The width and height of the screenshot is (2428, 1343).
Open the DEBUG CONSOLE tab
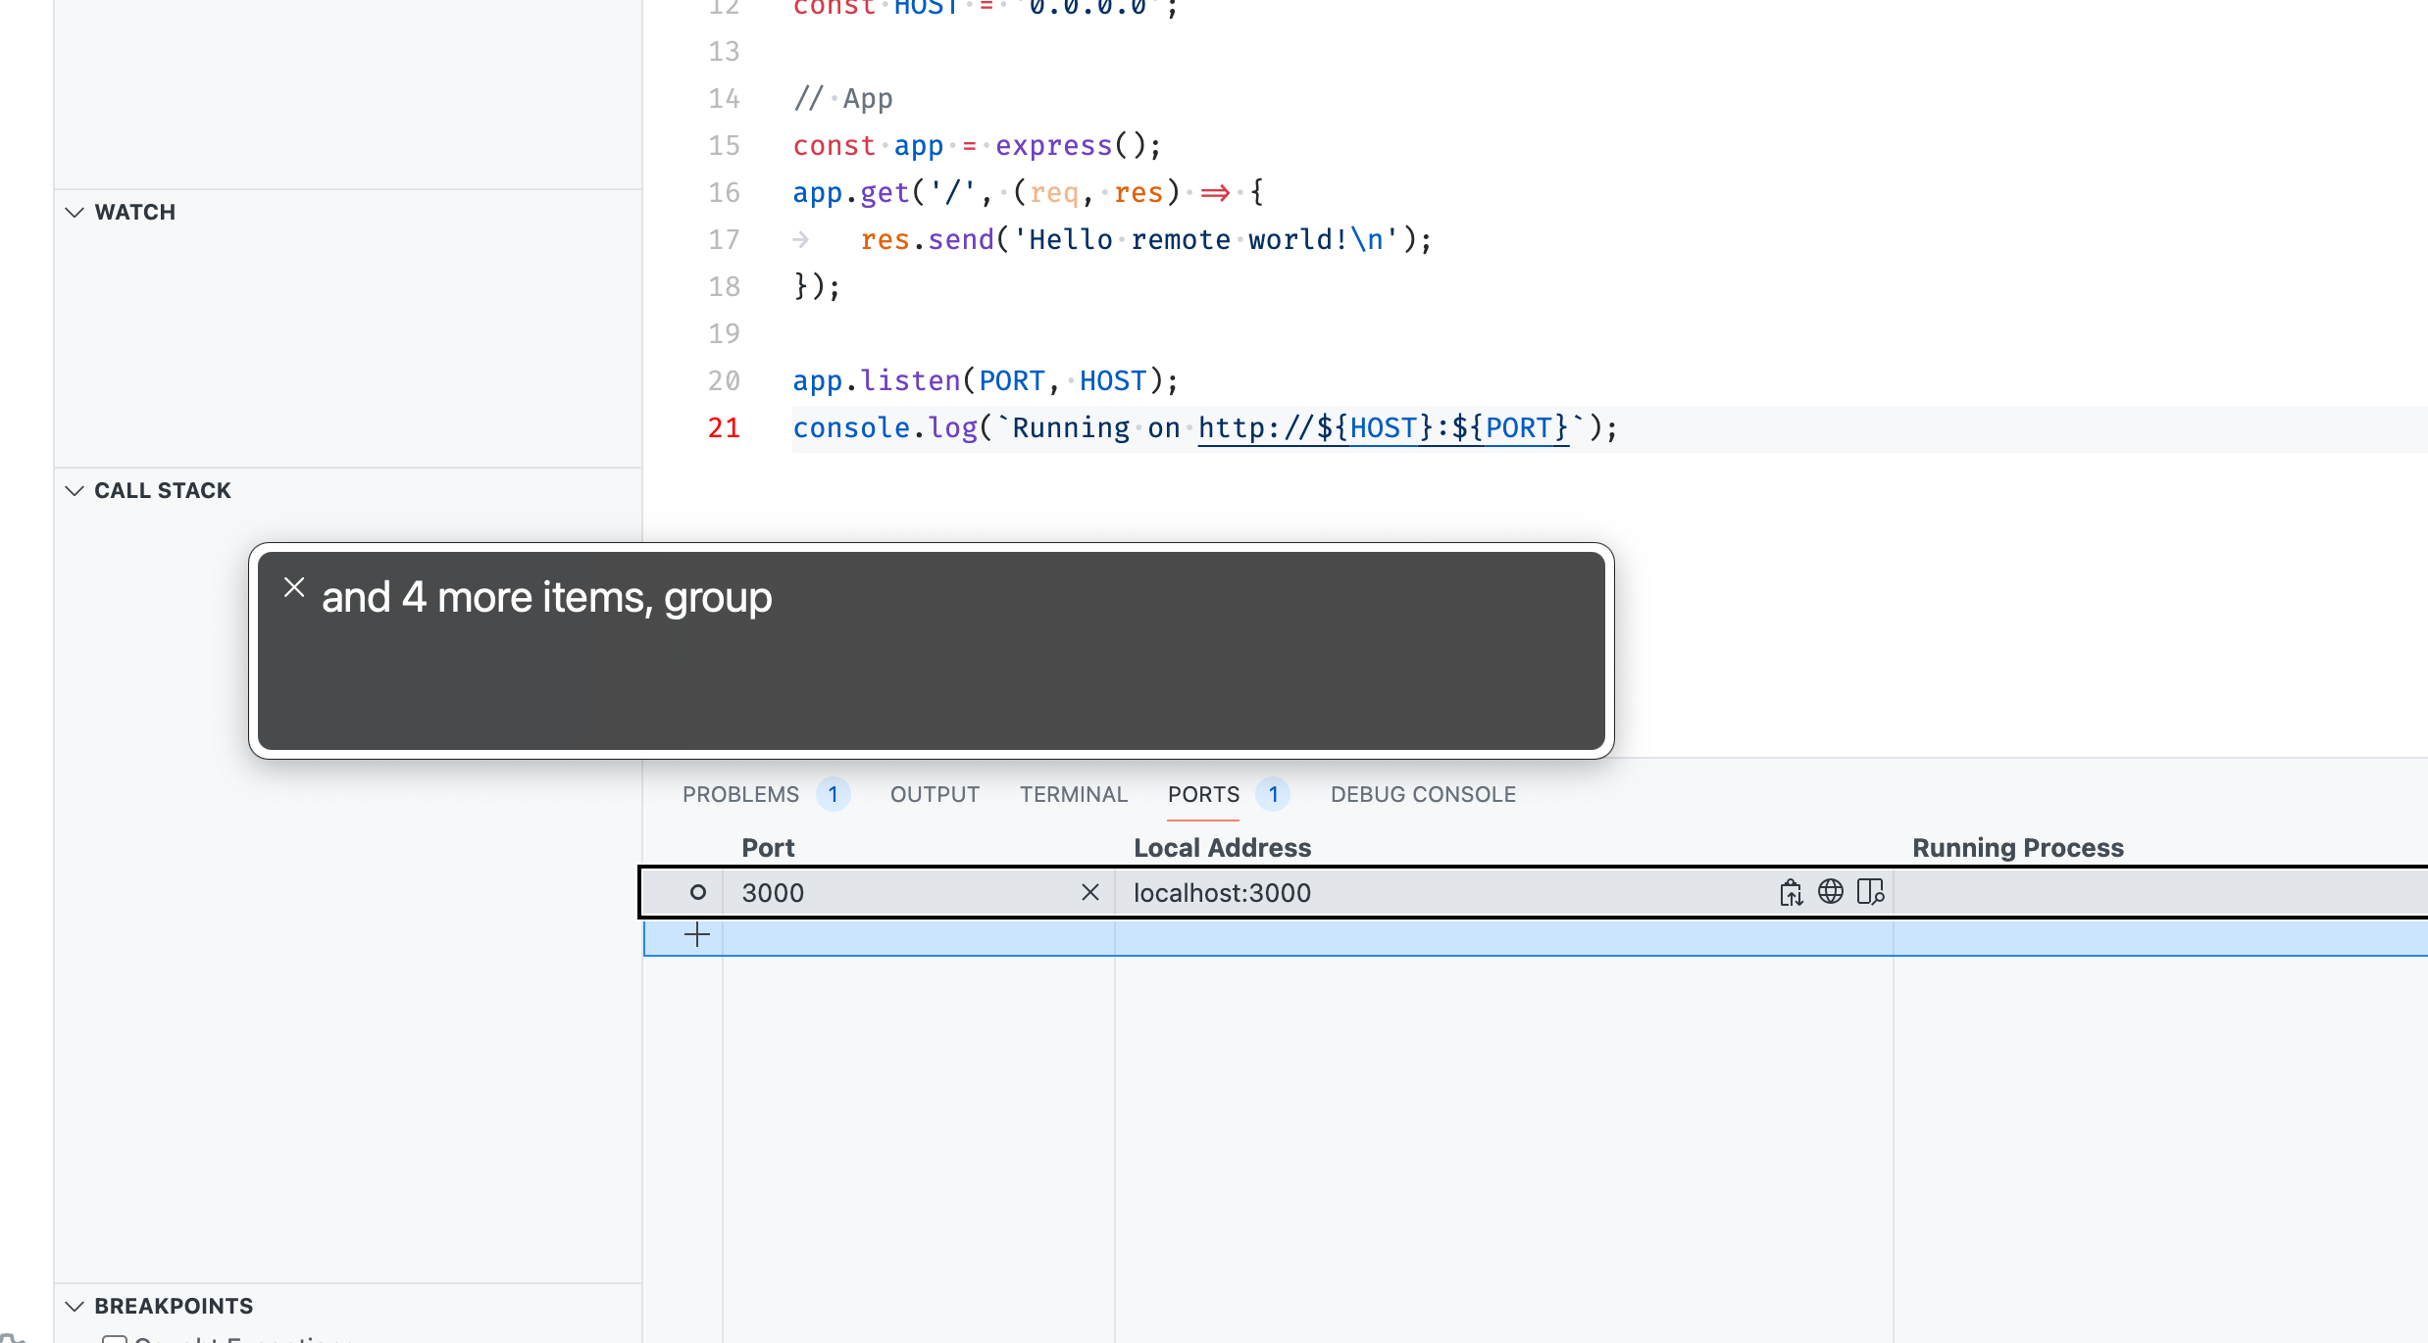pos(1422,794)
